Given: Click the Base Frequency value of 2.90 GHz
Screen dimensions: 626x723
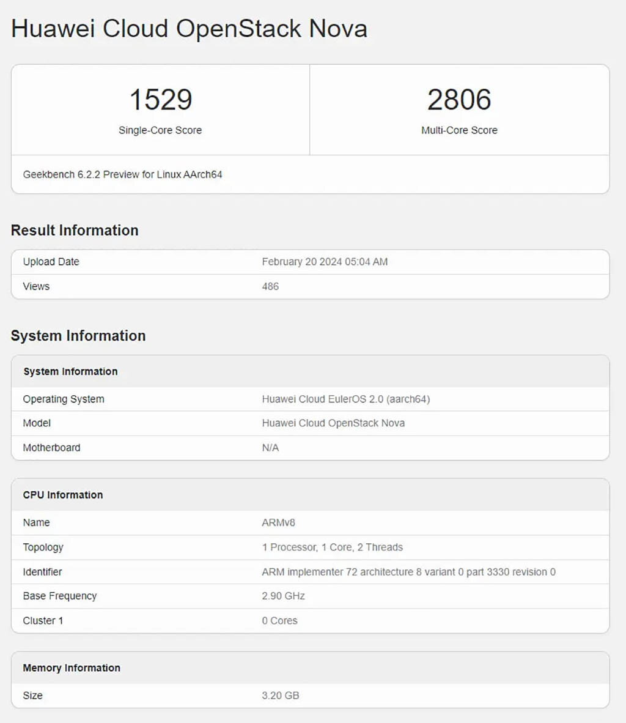Looking at the screenshot, I should coord(282,596).
